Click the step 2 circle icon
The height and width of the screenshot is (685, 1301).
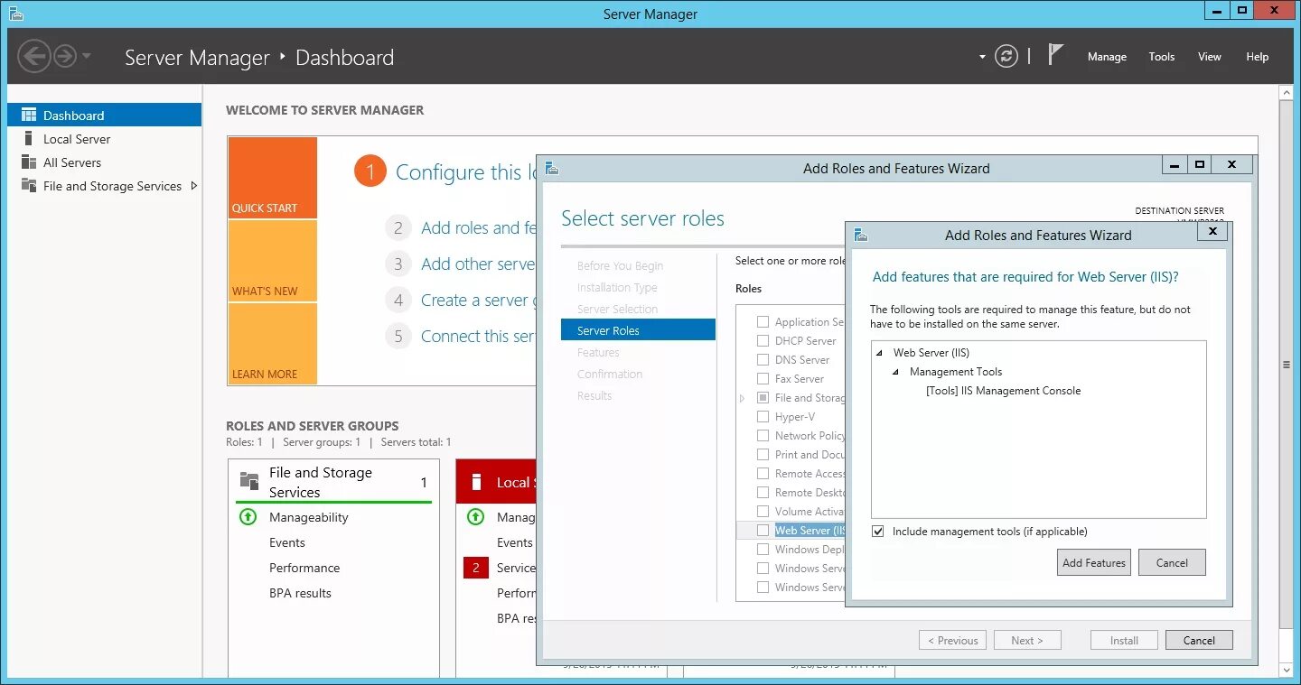pyautogui.click(x=398, y=228)
